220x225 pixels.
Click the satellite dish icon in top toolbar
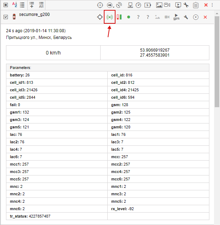tap(119, 5)
